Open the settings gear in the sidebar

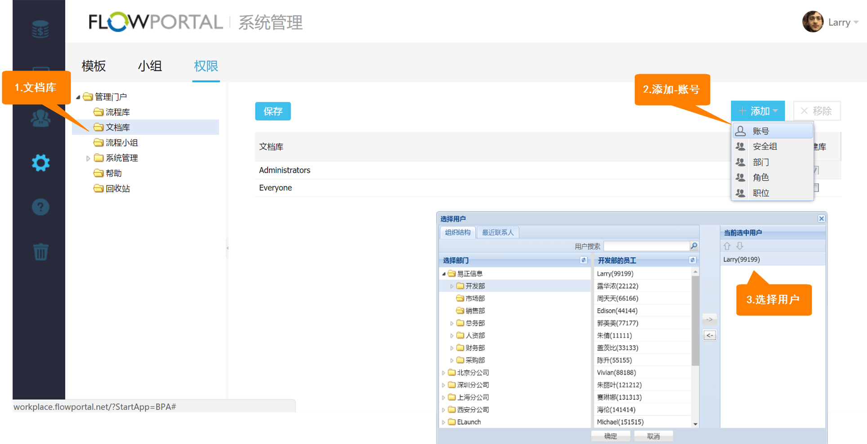tap(40, 163)
